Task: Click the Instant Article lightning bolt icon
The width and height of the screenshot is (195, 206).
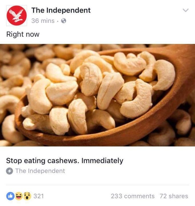Action: (9, 171)
